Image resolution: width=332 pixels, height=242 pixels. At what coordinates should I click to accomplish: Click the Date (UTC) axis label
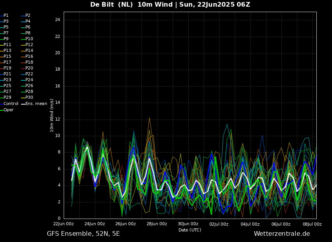coord(190,230)
